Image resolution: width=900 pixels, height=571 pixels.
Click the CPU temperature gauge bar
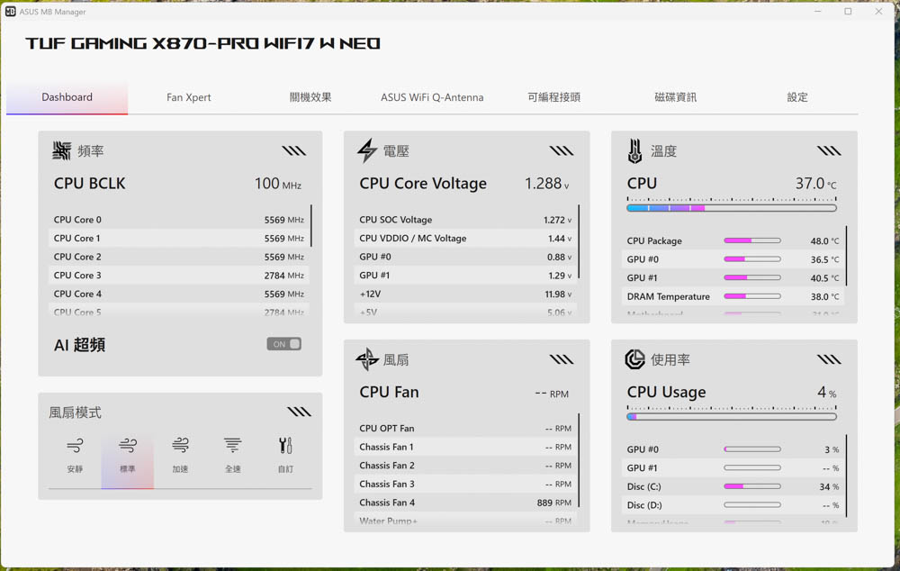click(731, 208)
